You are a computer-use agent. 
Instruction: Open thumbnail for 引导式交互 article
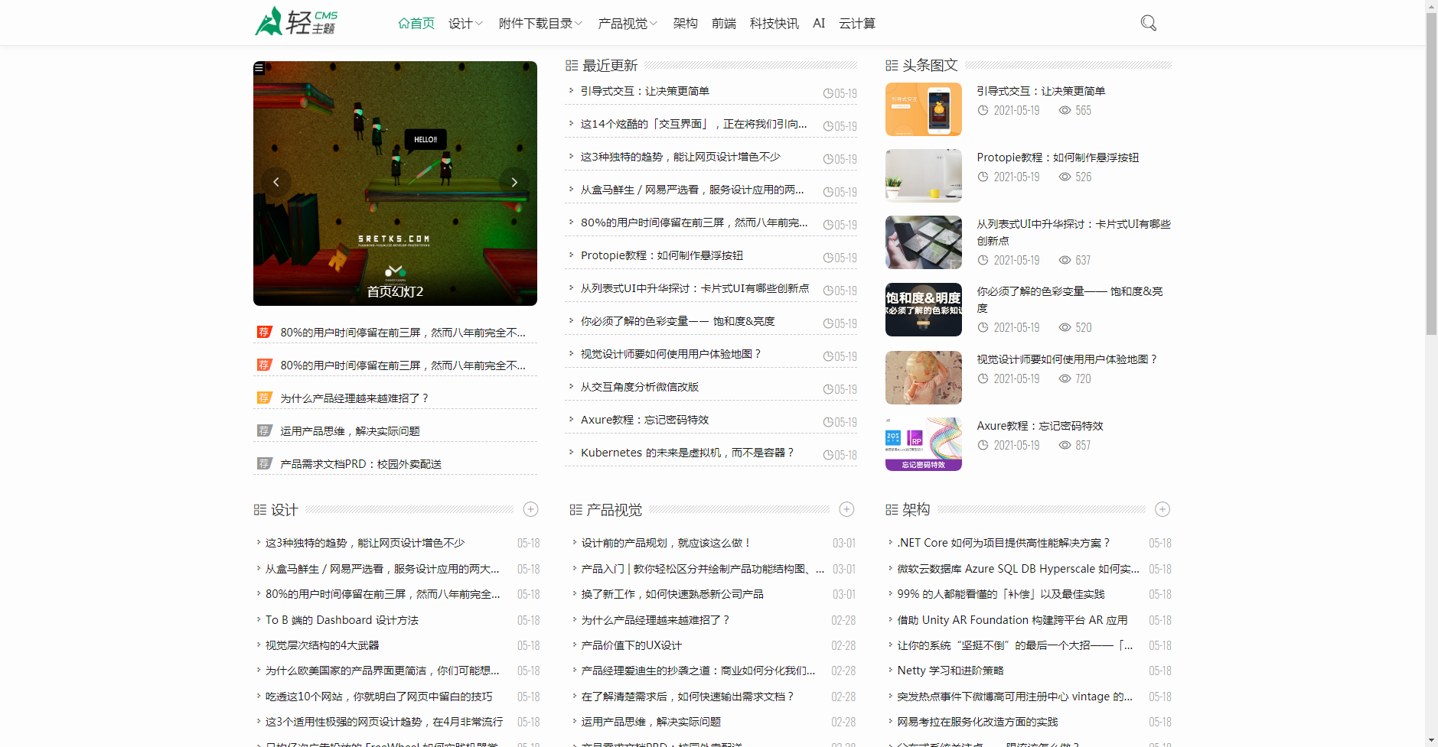click(x=923, y=109)
